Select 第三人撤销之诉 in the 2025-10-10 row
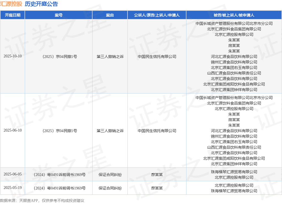The height and width of the screenshot is (203, 282). 110,57
